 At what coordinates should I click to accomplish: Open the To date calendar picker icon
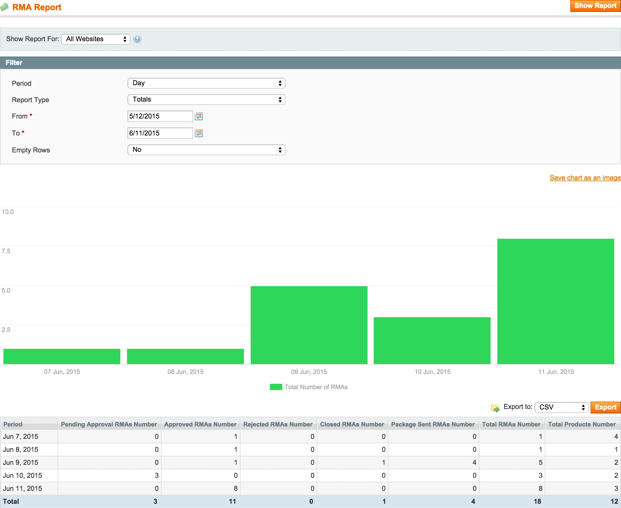click(x=199, y=133)
